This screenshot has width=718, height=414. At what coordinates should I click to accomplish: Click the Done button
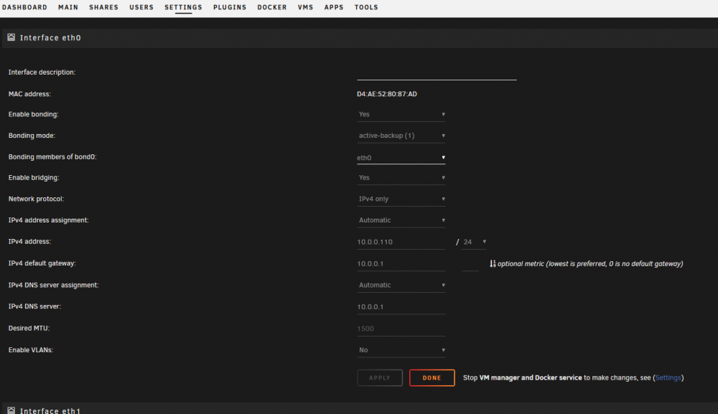tap(432, 378)
